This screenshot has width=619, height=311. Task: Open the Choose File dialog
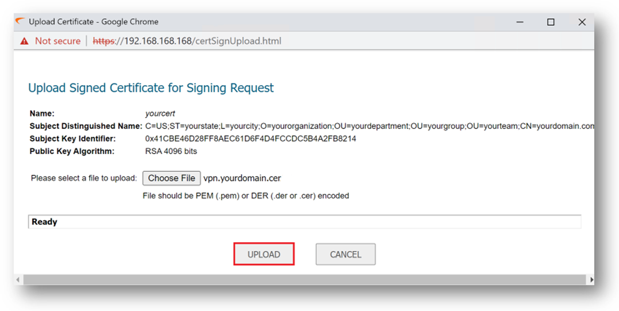[x=171, y=178]
